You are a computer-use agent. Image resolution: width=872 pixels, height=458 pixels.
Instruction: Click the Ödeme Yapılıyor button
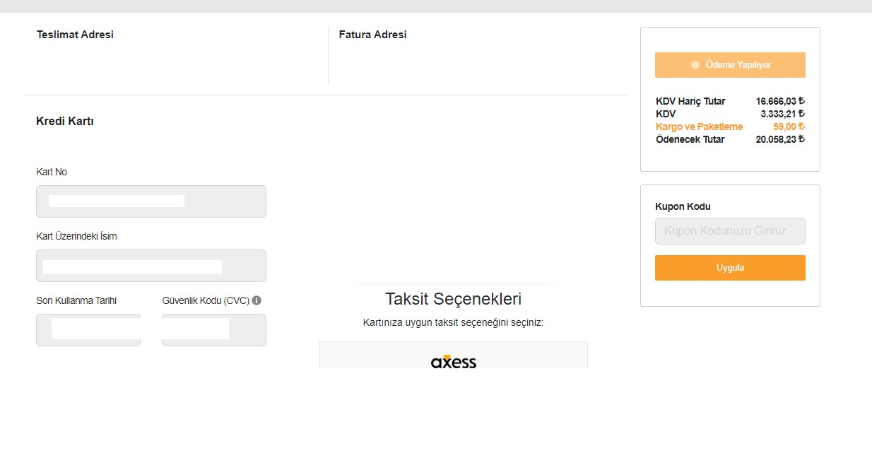click(730, 65)
